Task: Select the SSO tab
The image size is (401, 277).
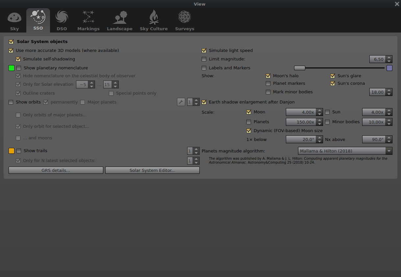Action: [38, 21]
